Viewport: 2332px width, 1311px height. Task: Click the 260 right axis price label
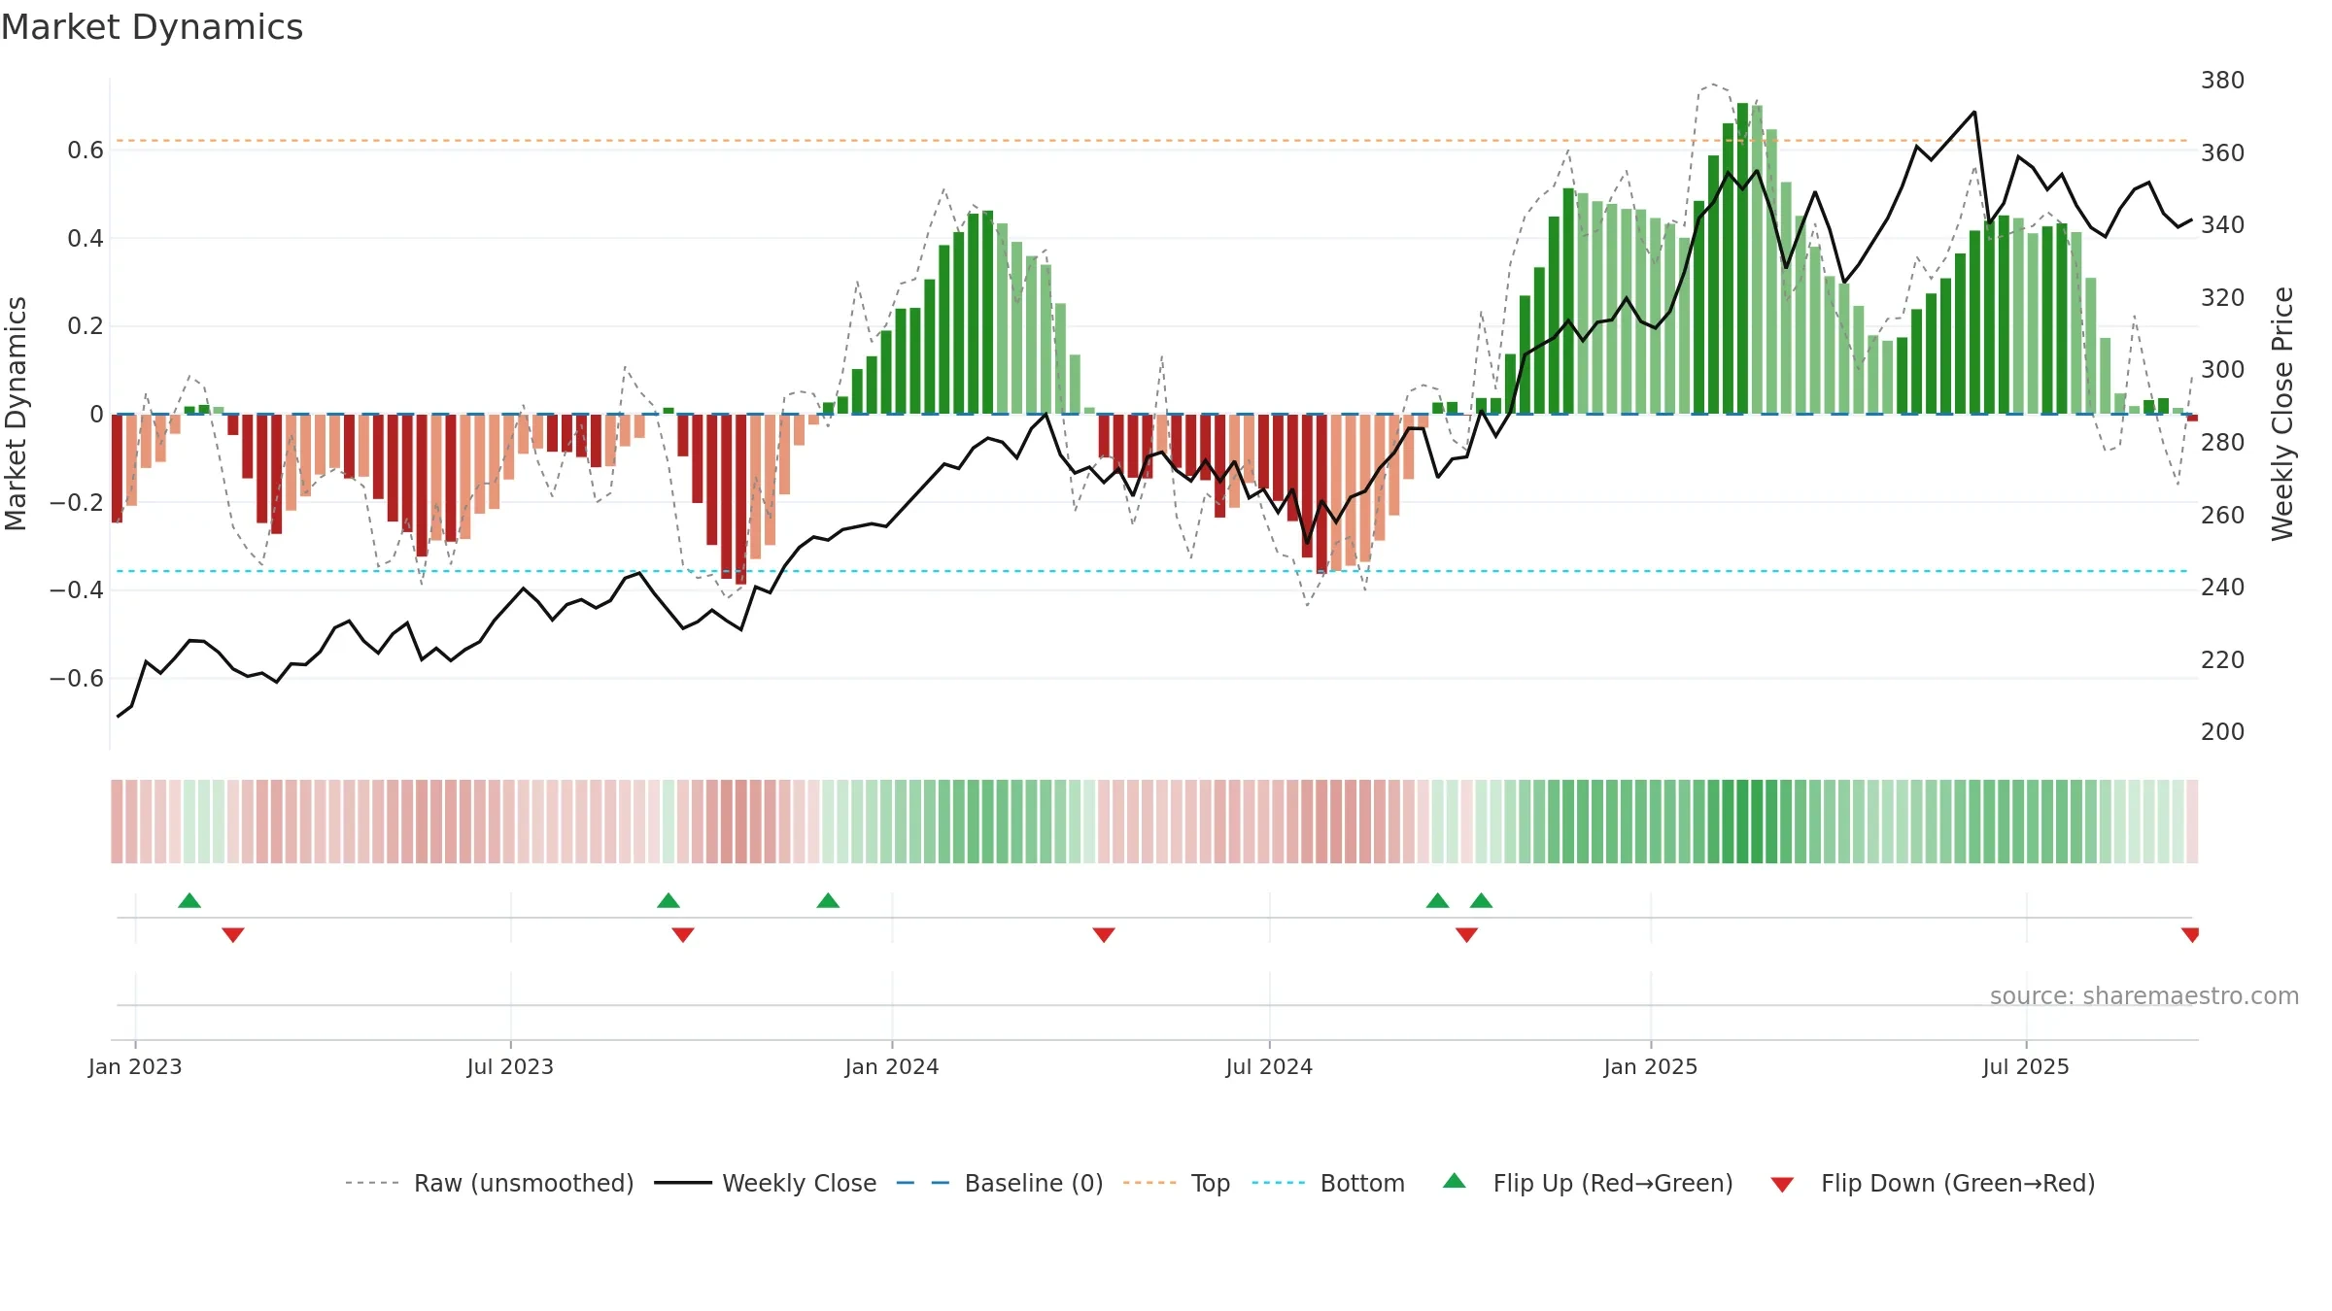pyautogui.click(x=2223, y=515)
